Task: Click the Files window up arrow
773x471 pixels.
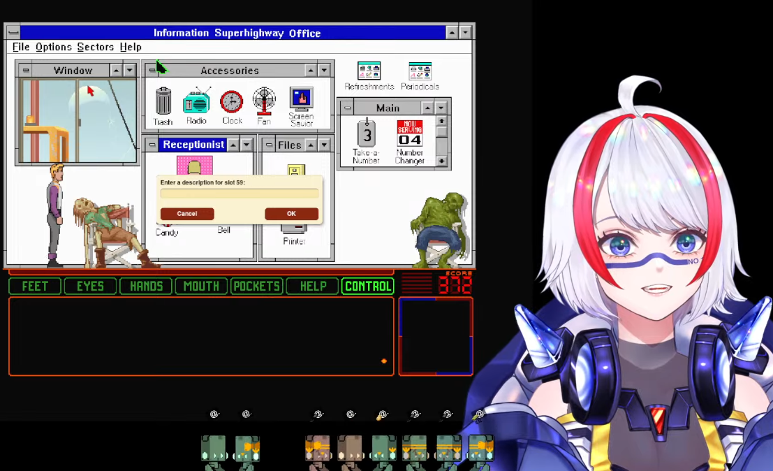Action: tap(311, 145)
